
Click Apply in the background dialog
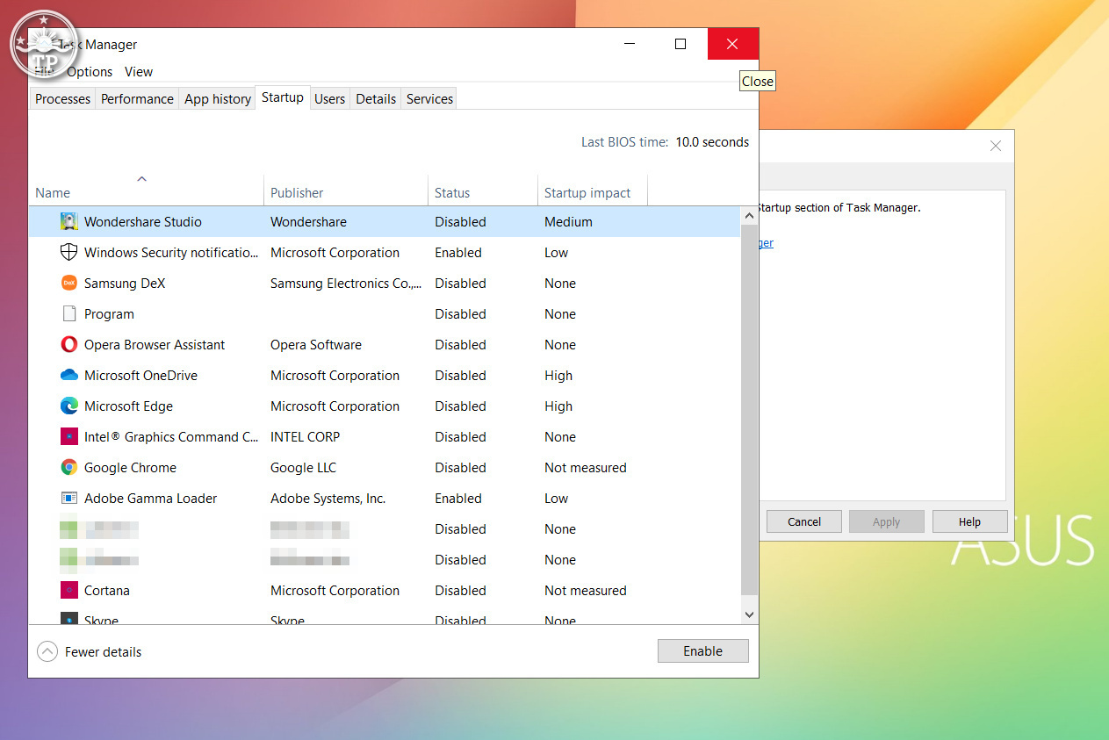coord(886,521)
